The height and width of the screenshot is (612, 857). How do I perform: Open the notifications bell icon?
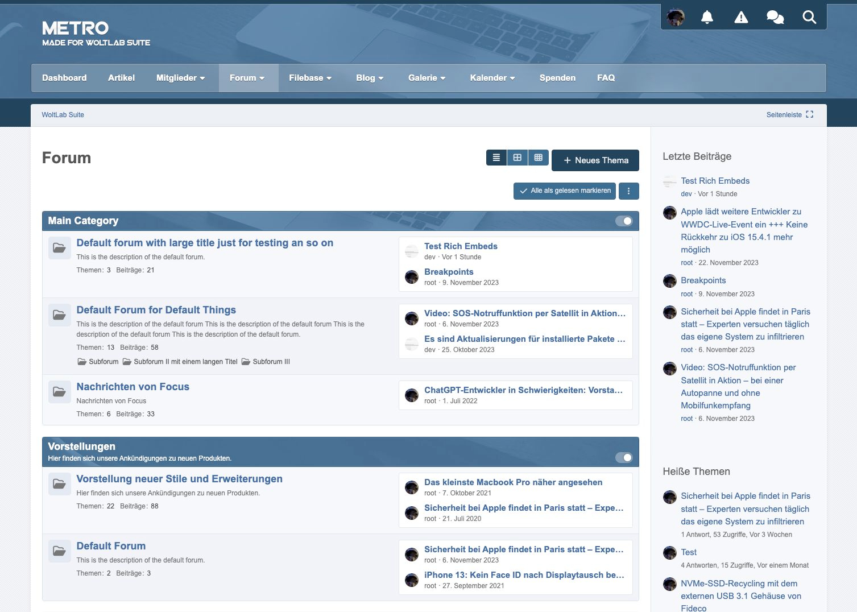coord(707,17)
